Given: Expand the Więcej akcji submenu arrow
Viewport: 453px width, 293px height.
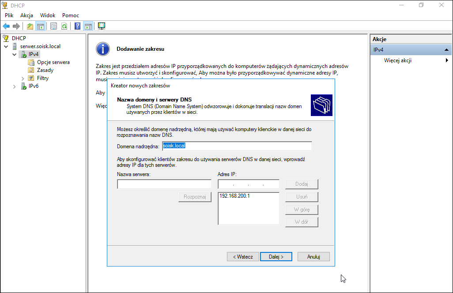Looking at the screenshot, I should pyautogui.click(x=447, y=60).
